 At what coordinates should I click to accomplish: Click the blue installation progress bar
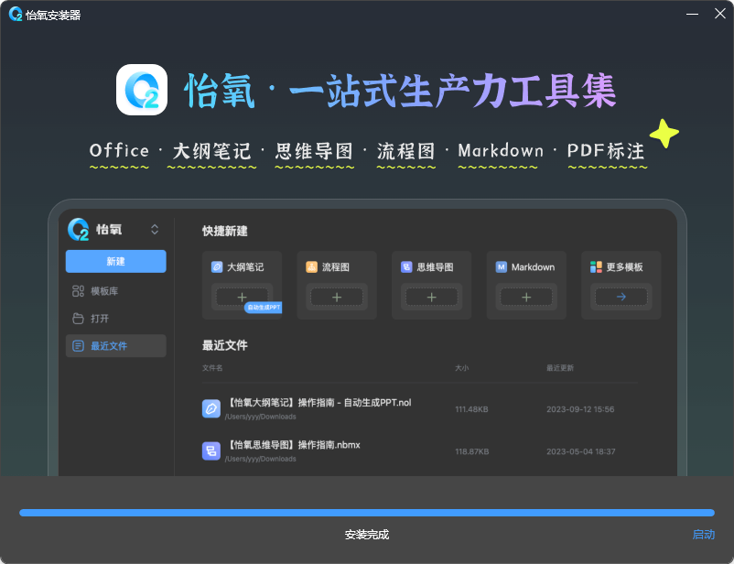pos(366,513)
